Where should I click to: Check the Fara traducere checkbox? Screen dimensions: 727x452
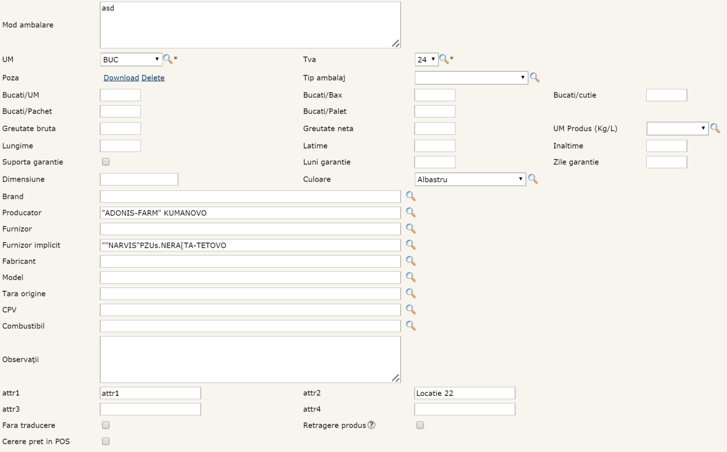point(105,425)
